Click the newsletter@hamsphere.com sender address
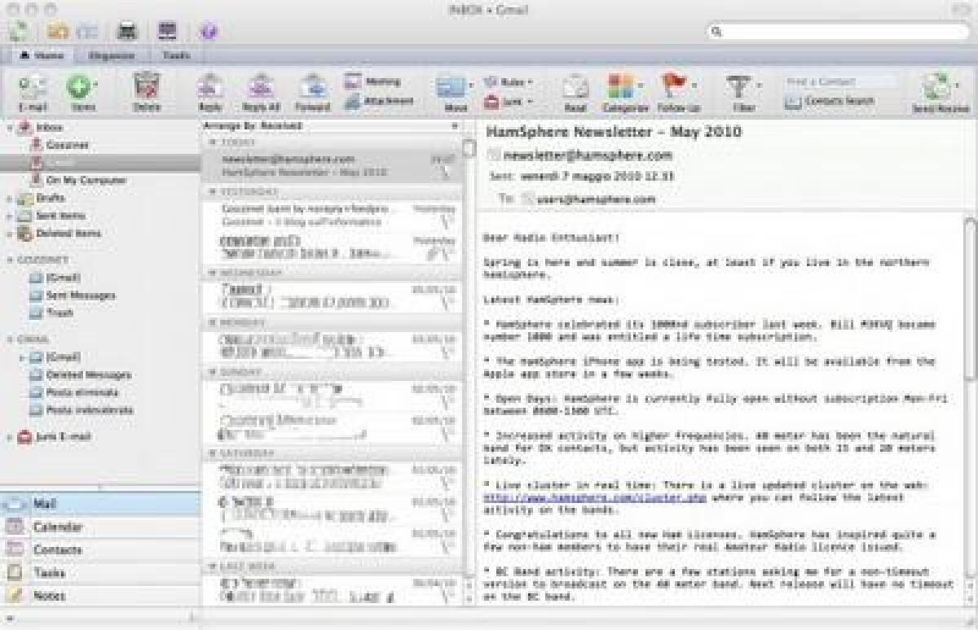 coord(587,155)
